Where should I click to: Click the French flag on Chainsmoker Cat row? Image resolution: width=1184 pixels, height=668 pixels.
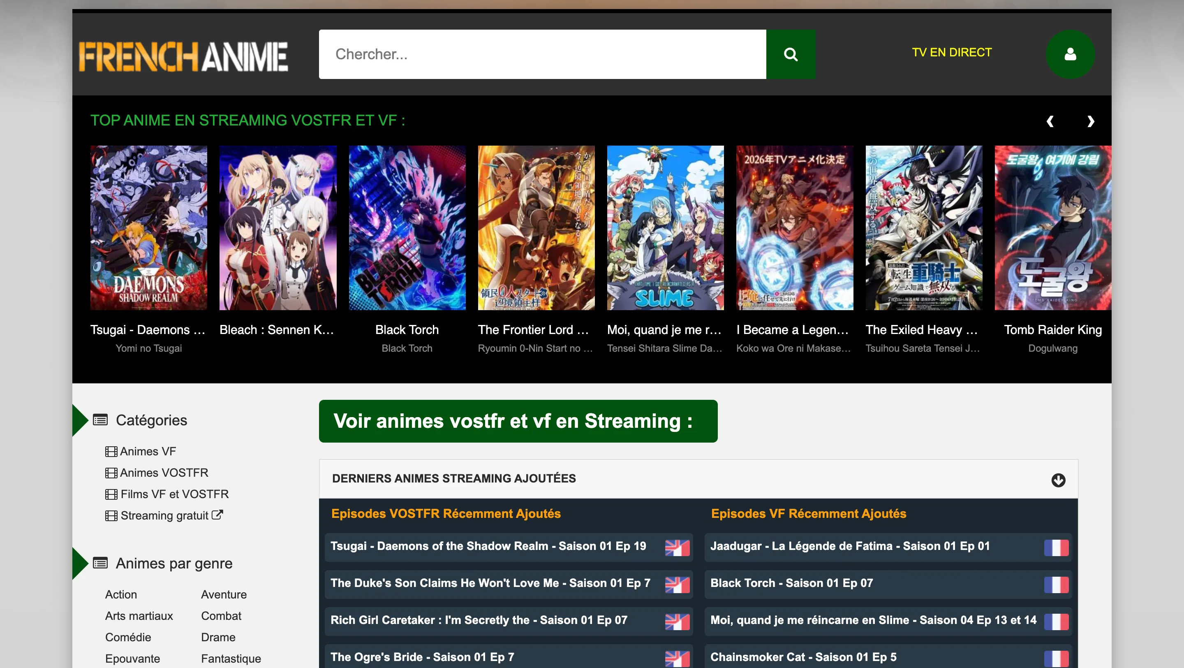click(1056, 659)
